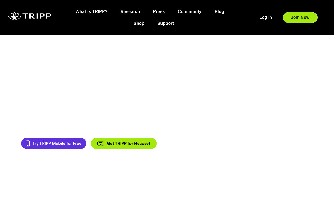Navigate to the Shop page
Image resolution: width=334 pixels, height=209 pixels.
(x=139, y=24)
